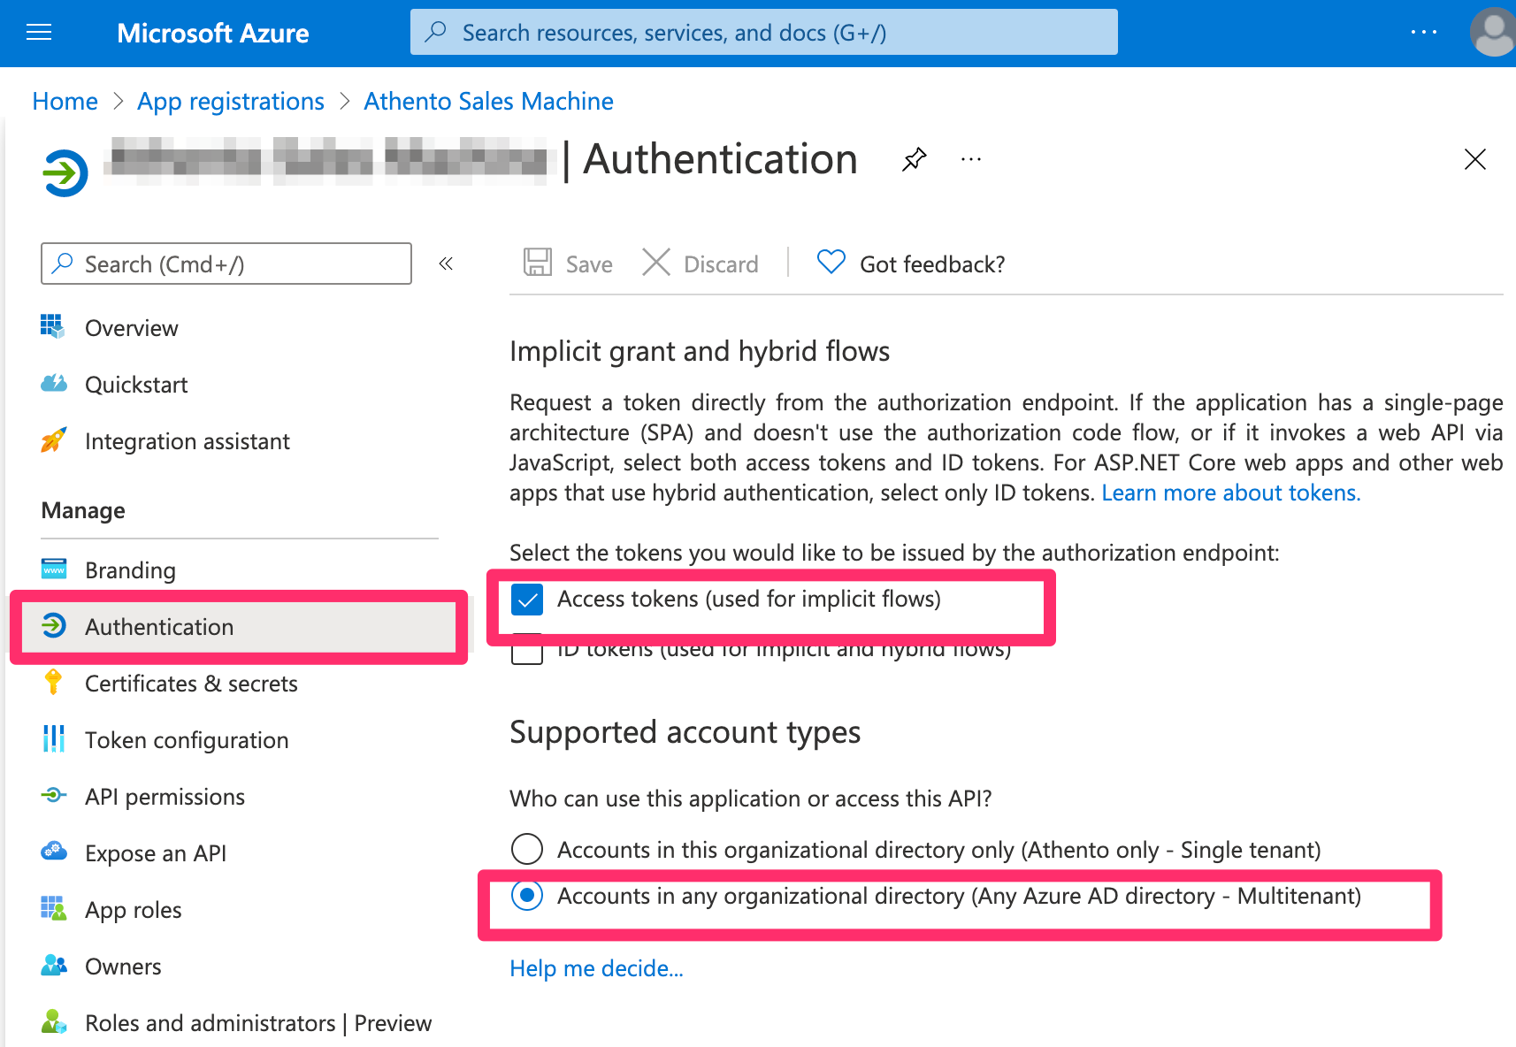Open the ellipsis menu beside the pin
This screenshot has width=1516, height=1047.
(x=970, y=160)
